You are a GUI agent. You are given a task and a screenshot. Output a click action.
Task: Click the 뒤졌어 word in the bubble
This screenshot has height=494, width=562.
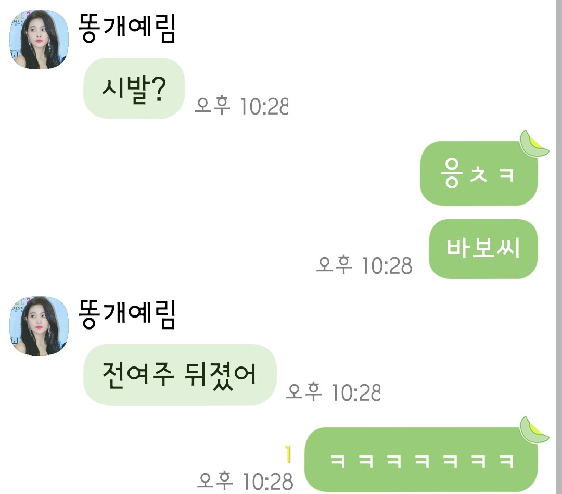pos(220,375)
